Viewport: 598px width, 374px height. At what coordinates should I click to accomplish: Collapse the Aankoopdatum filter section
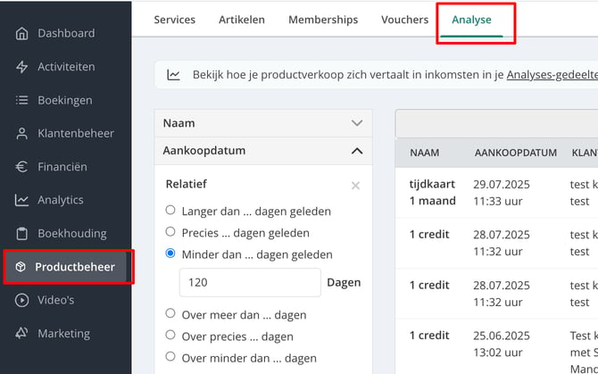tap(263, 151)
